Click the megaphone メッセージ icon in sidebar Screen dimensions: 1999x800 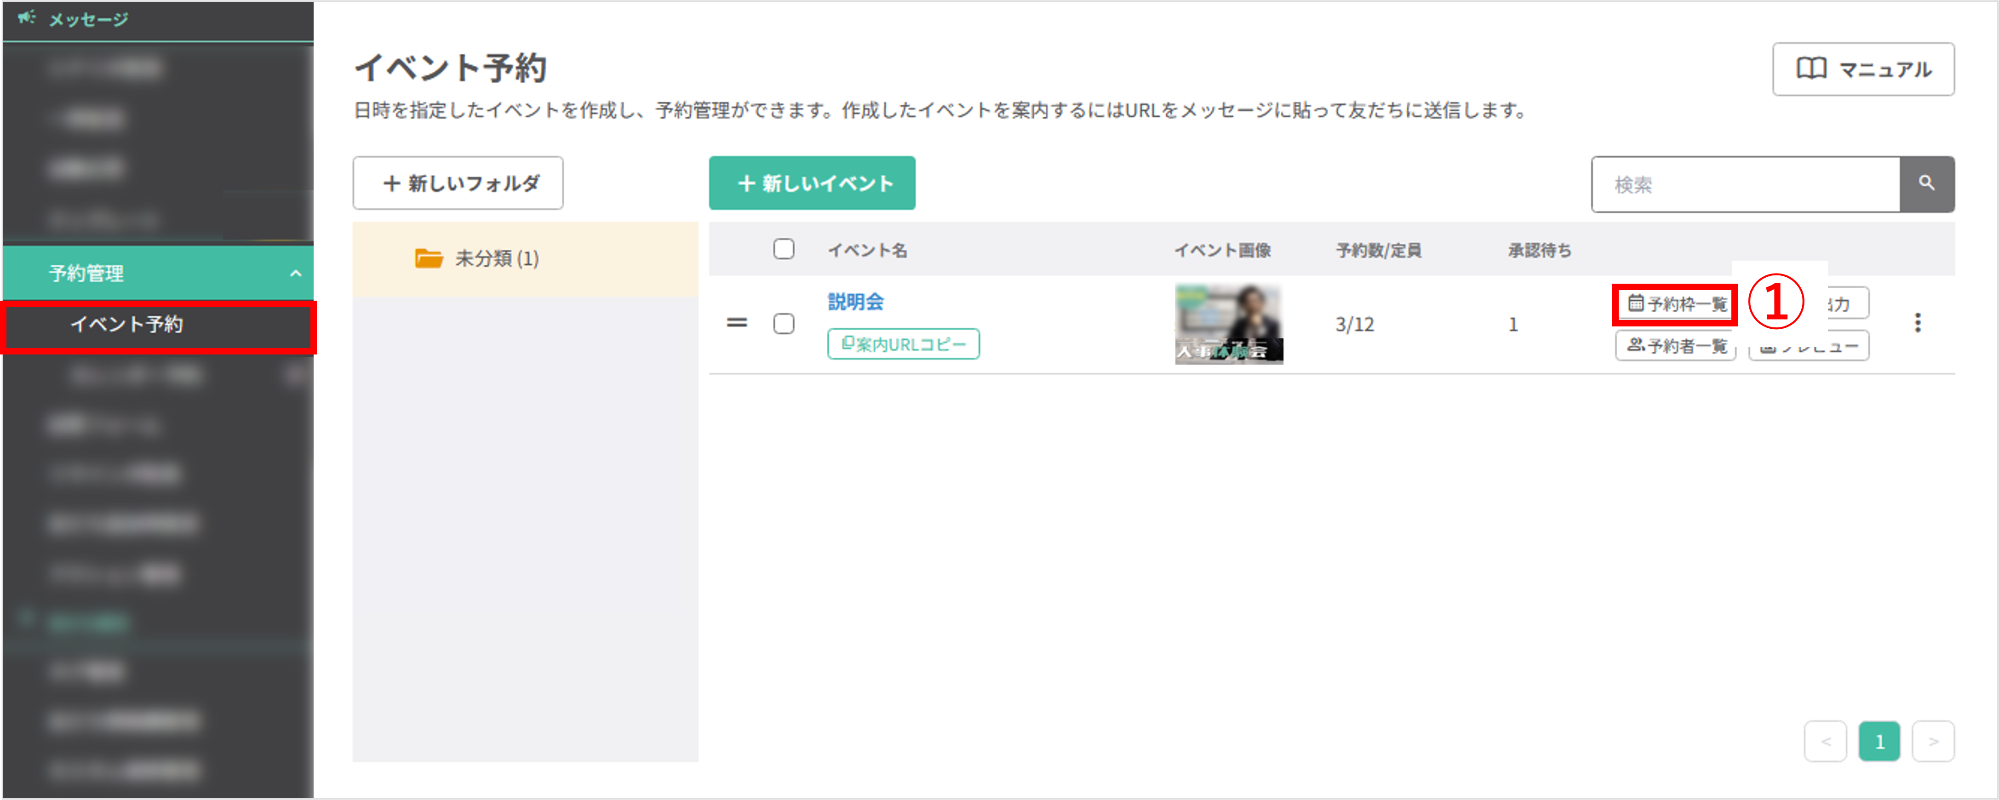[x=27, y=17]
